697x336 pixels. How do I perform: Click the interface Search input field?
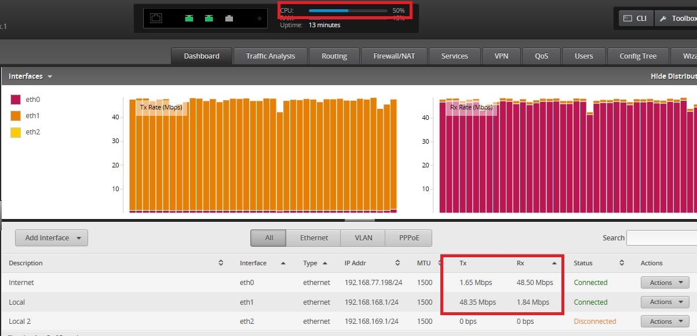661,238
